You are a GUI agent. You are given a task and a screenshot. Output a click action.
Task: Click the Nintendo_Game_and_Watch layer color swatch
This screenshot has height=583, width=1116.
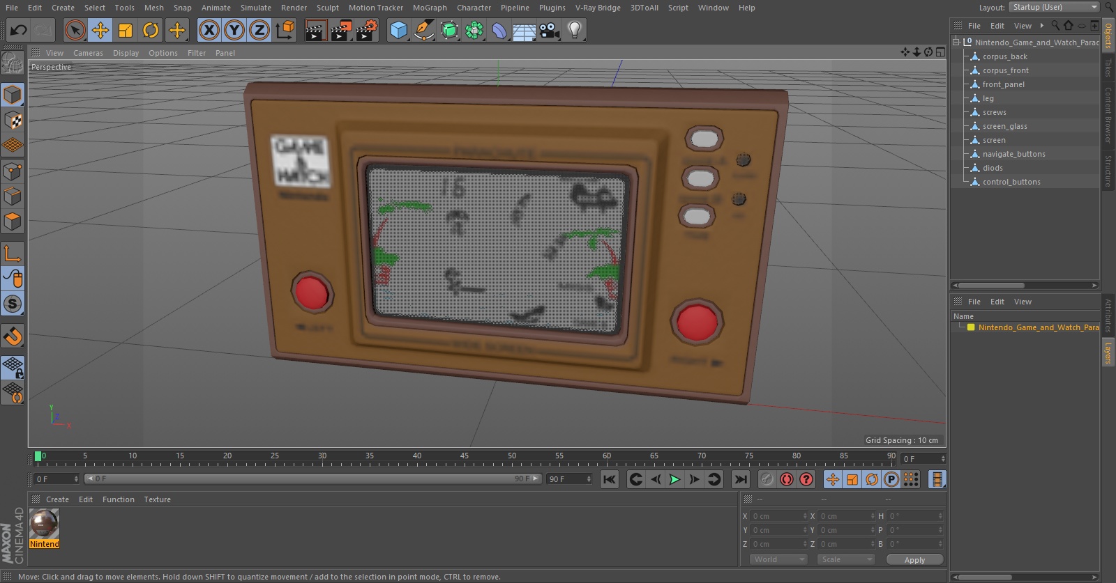[970, 327]
